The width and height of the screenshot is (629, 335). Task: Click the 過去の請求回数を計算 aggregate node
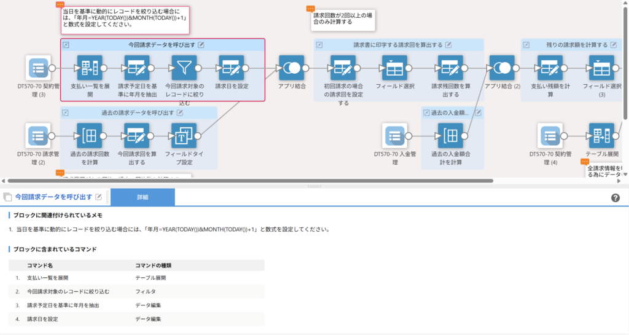pyautogui.click(x=89, y=136)
